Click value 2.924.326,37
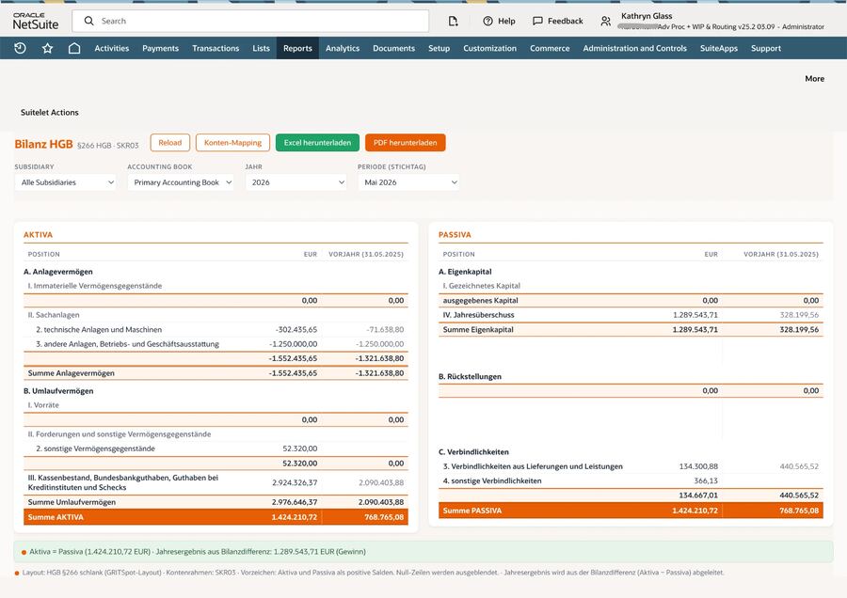 (295, 482)
